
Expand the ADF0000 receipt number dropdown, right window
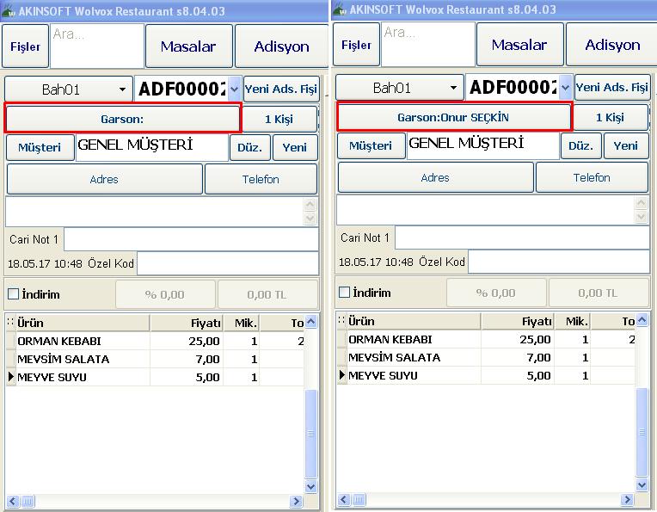pyautogui.click(x=566, y=87)
